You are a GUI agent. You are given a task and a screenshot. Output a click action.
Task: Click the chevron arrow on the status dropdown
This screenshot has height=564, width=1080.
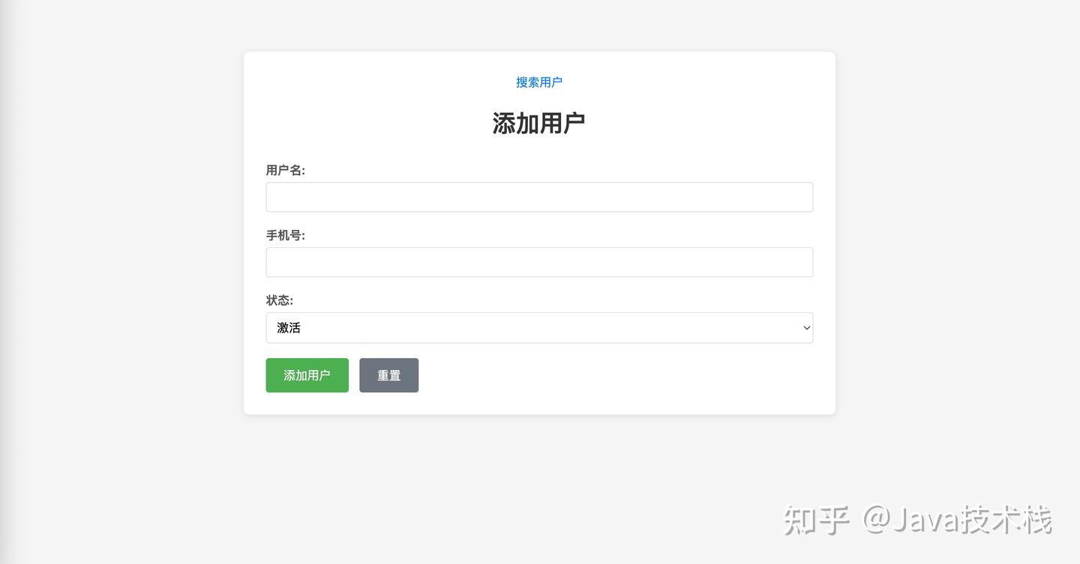[x=806, y=327]
